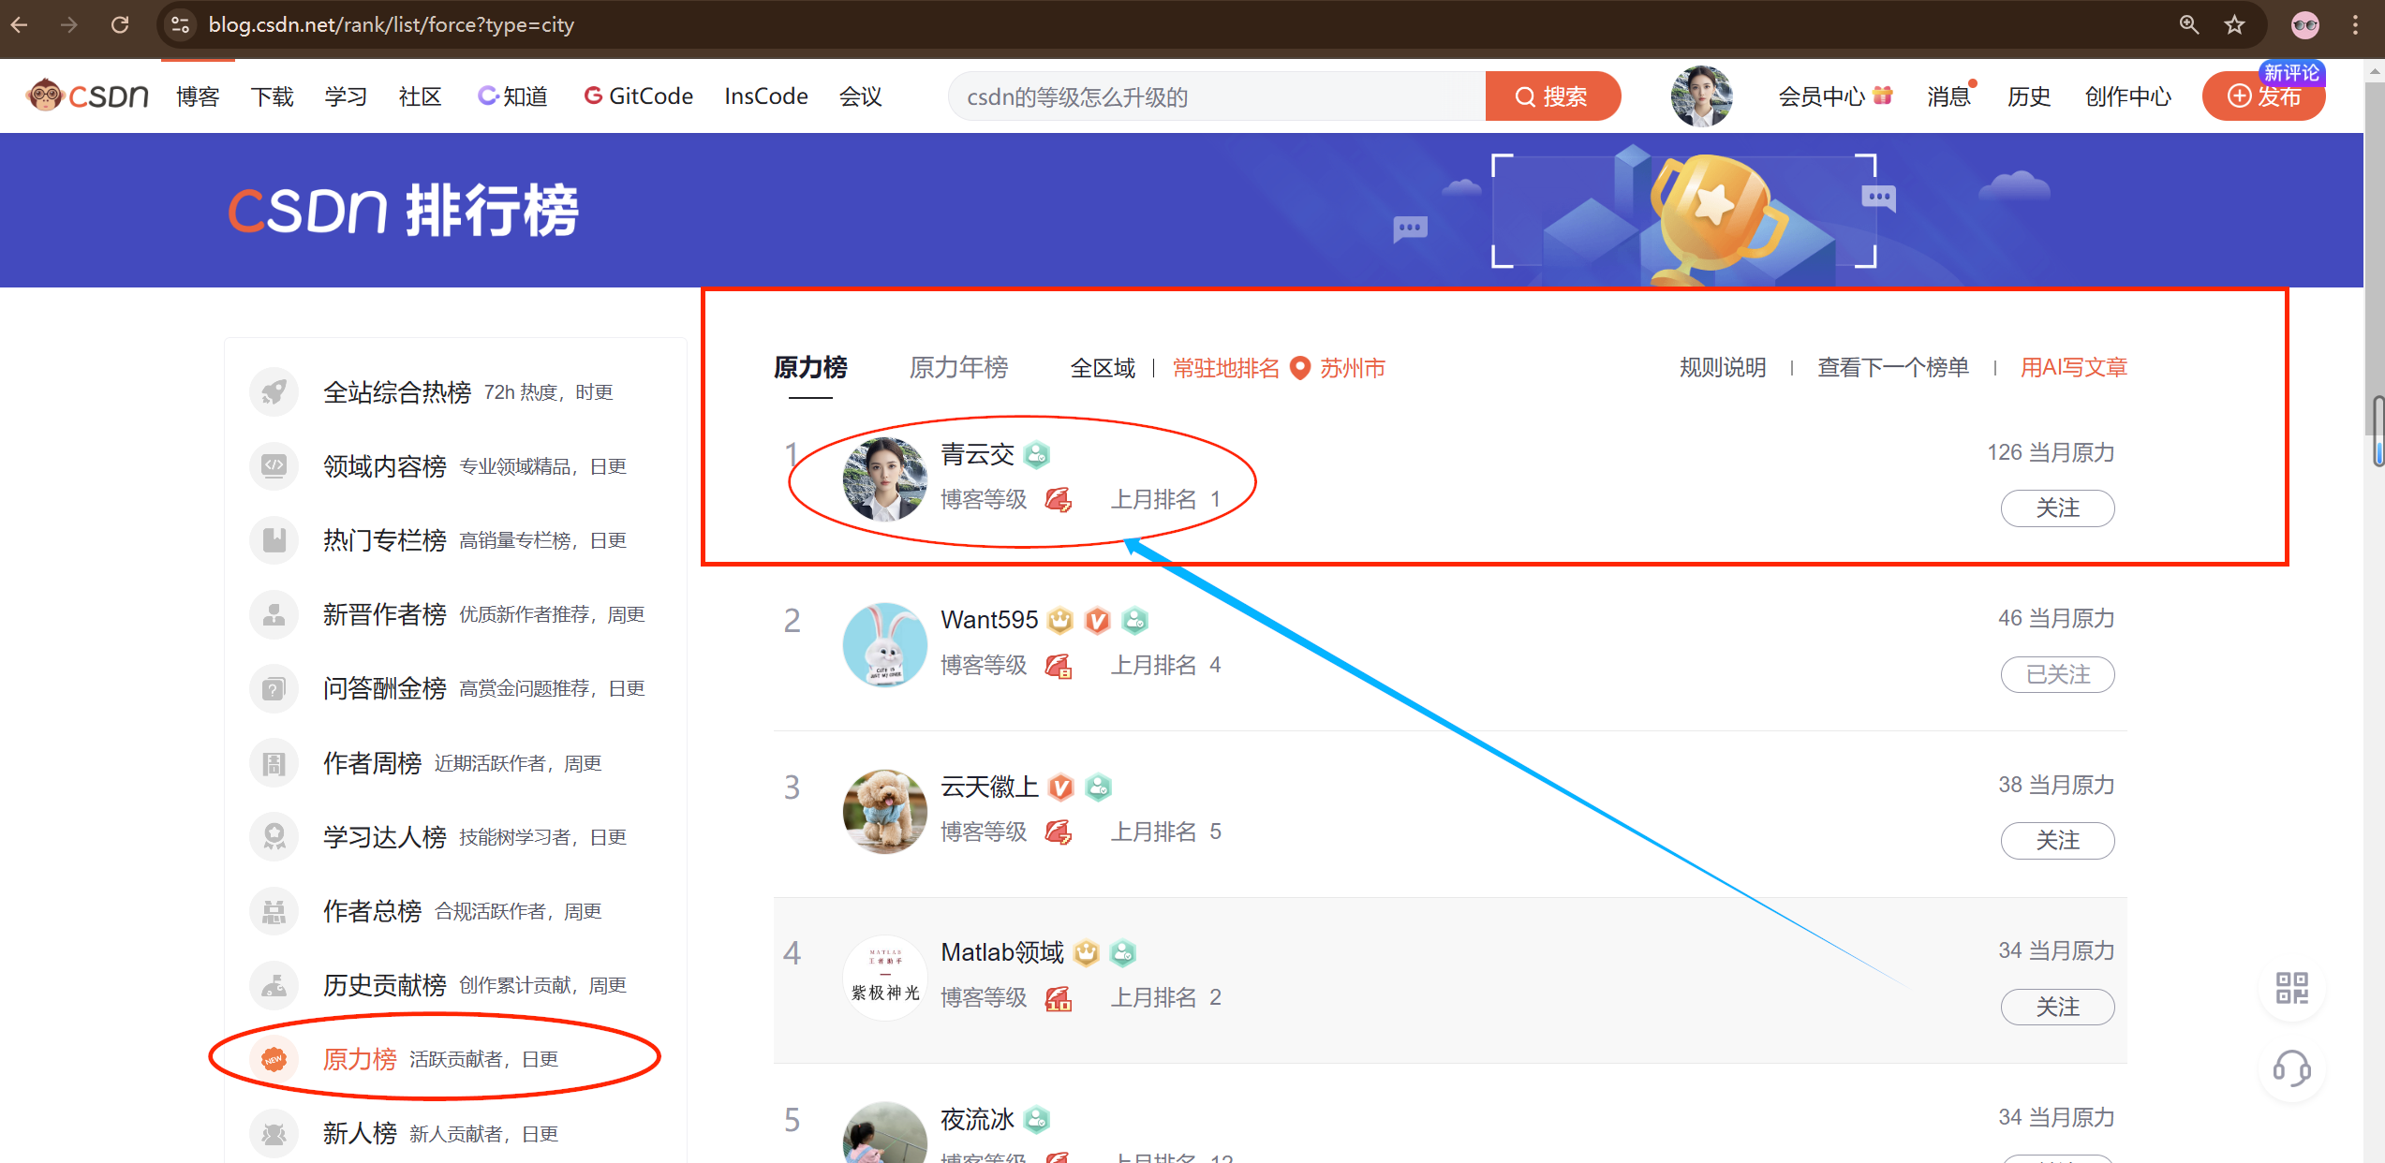Switch to the 原力年榜 tab
This screenshot has height=1163, width=2385.
958,367
